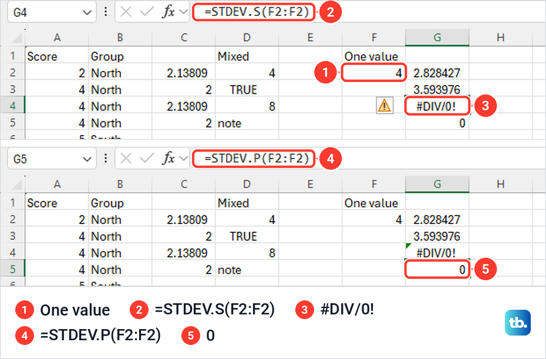The image size is (546, 359).
Task: Click the Enter checkmark icon beside G5 formula bar
Action: click(147, 159)
